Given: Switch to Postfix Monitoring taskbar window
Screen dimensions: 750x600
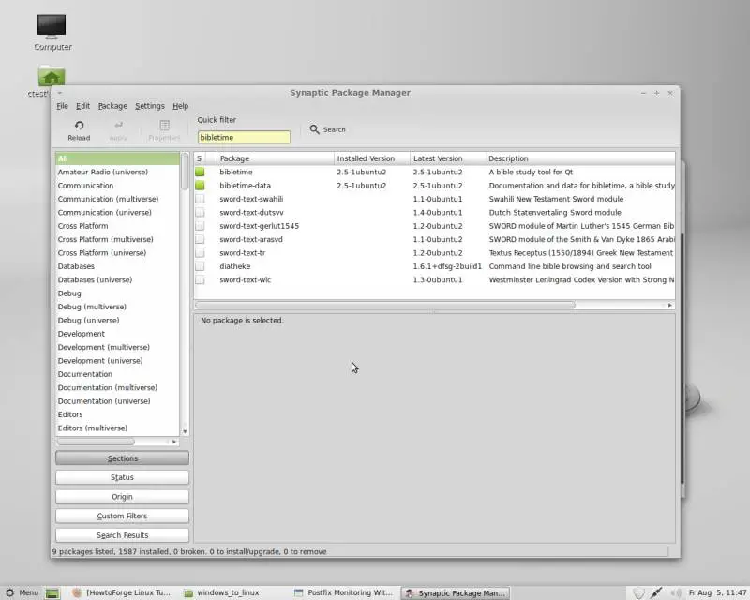Looking at the screenshot, I should pos(343,592).
